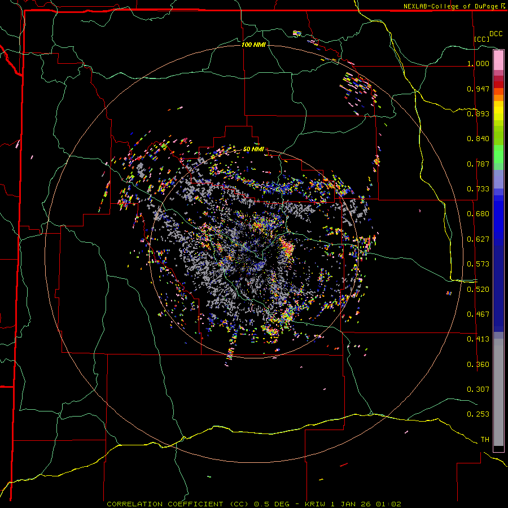
Task: Click the 1.000 scale value
Action: [478, 63]
